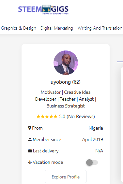Toggle the Vacation mode switch
The image size is (123, 184).
(92, 163)
